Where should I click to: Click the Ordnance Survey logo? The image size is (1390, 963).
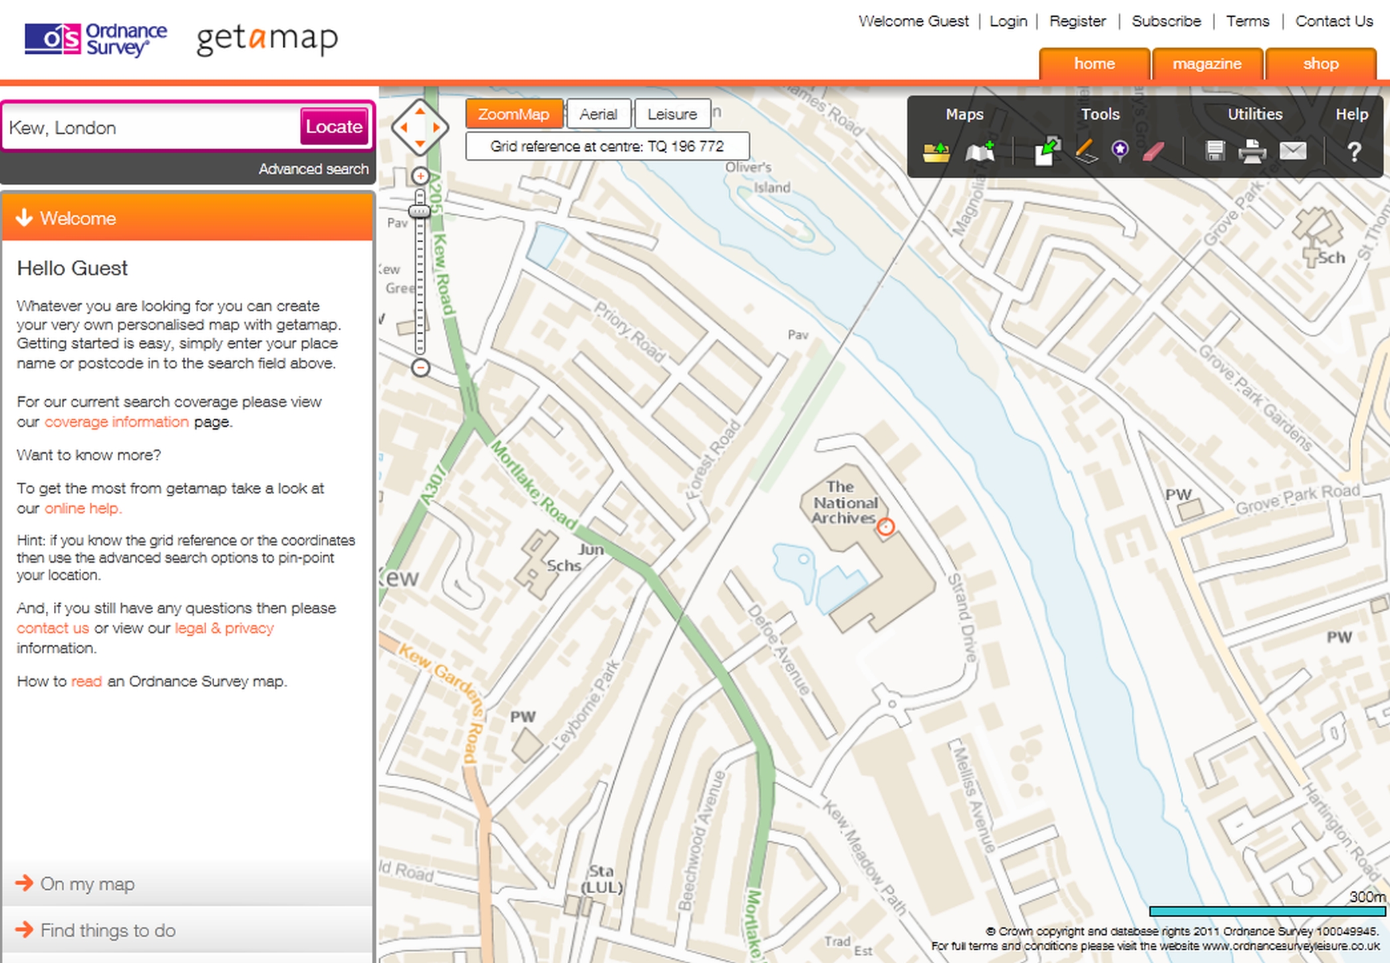[x=96, y=39]
